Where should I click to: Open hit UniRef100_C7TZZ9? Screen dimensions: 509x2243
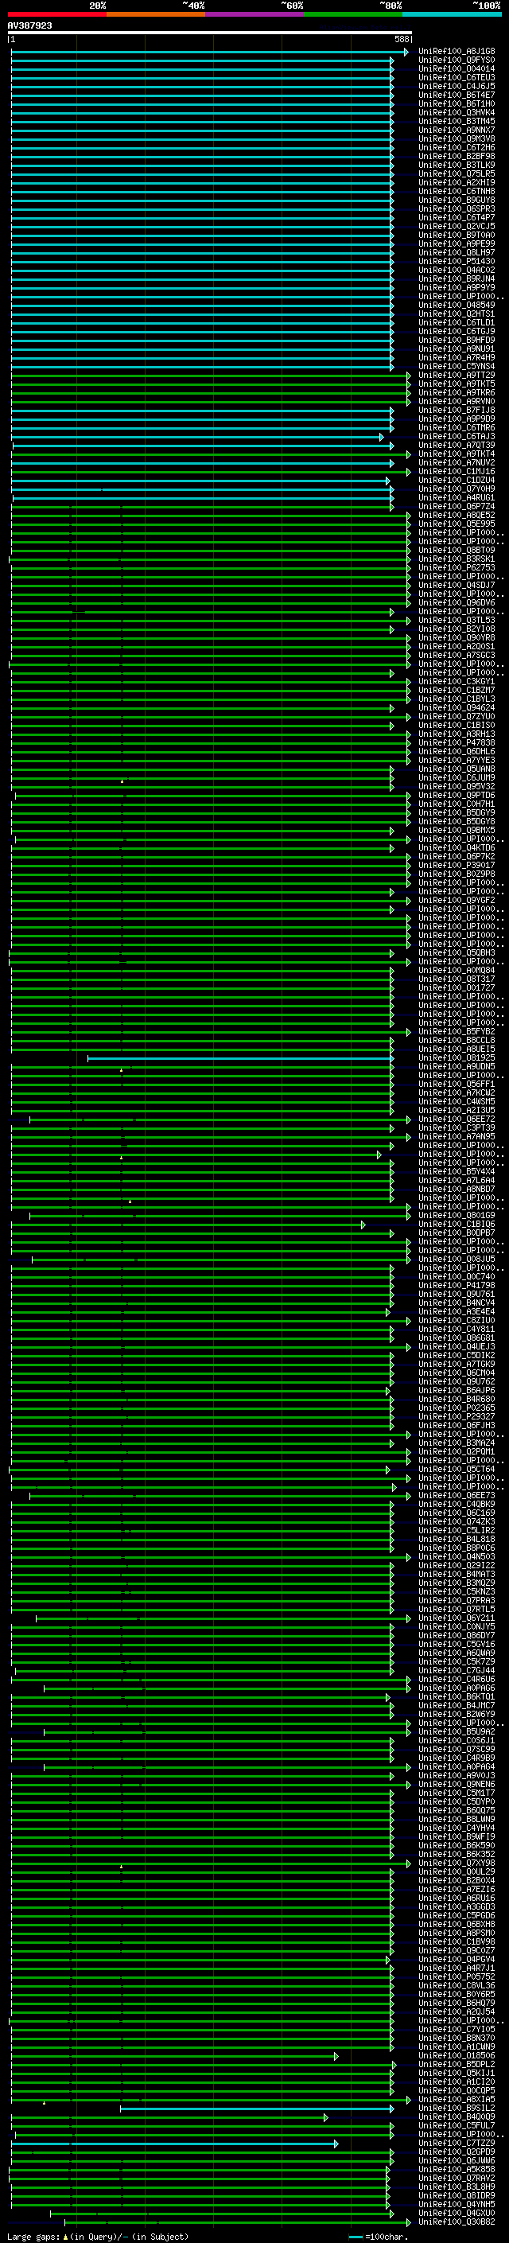(x=457, y=2143)
